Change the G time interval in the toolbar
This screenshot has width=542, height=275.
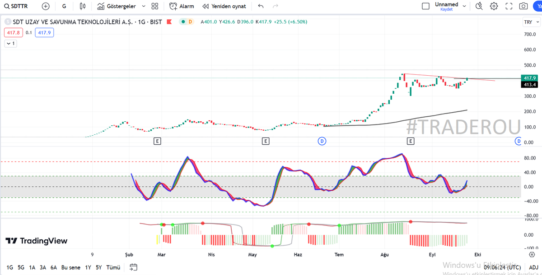[64, 6]
